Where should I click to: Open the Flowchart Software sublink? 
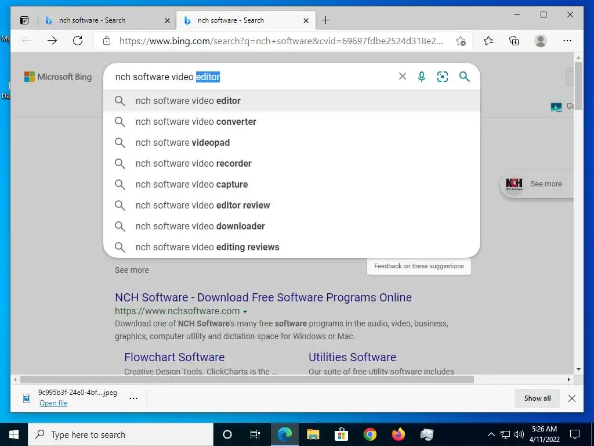[174, 357]
